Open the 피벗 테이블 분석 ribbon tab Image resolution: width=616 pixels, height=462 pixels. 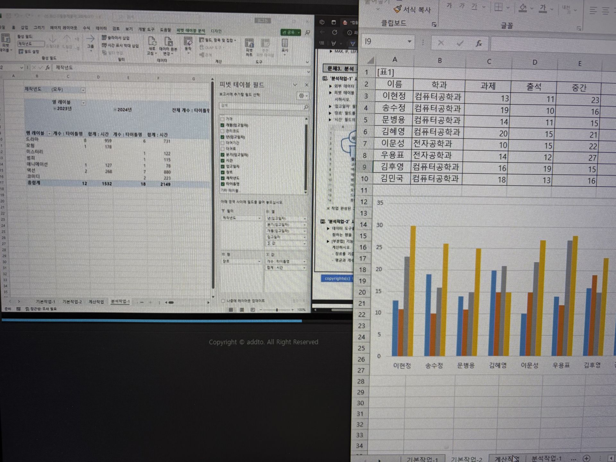(191, 31)
